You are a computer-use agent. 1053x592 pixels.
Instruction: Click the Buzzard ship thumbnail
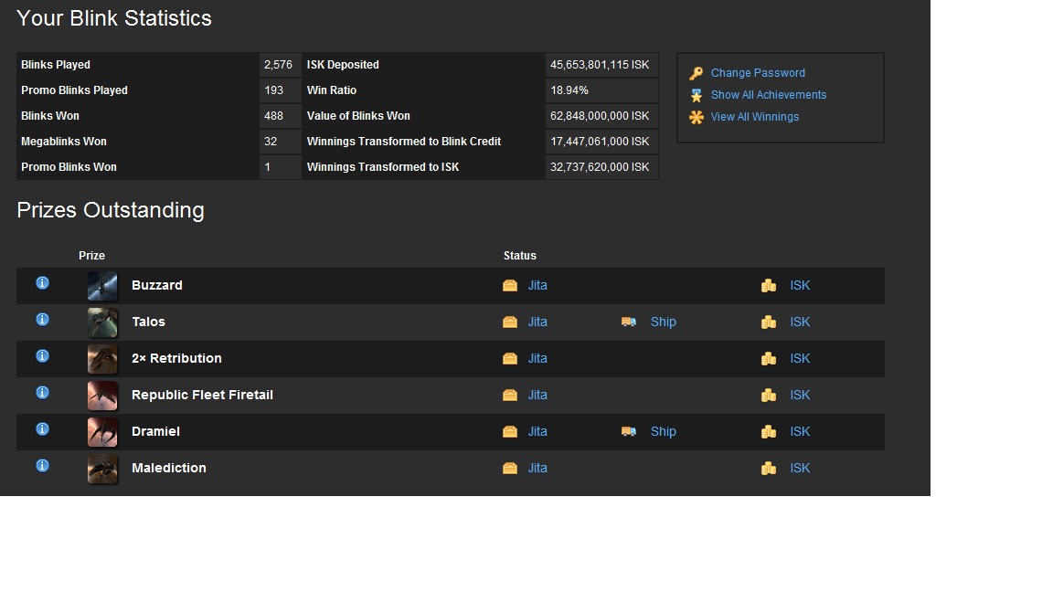pos(102,286)
